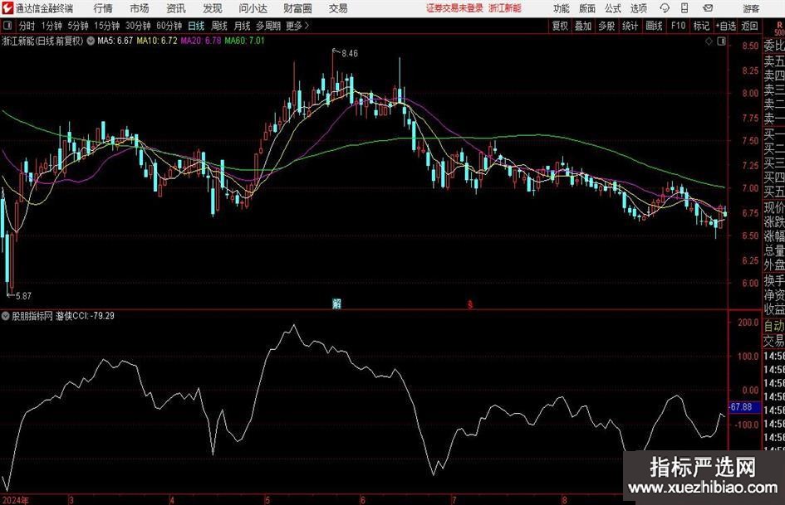Switch to the 1分钟 period tab
The image size is (785, 505).
point(52,26)
